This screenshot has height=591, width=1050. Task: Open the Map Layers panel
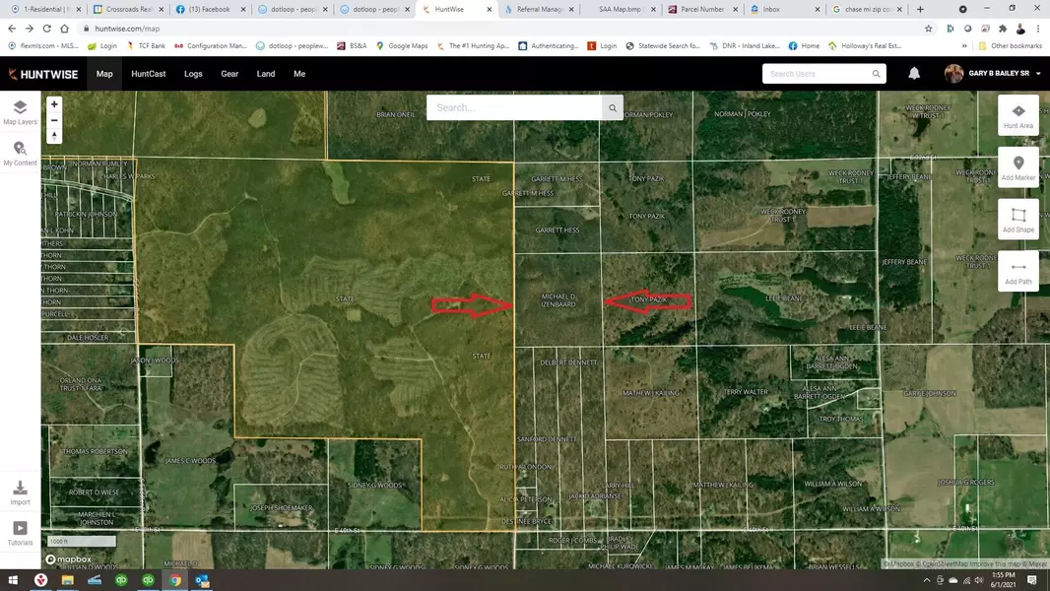pyautogui.click(x=20, y=112)
